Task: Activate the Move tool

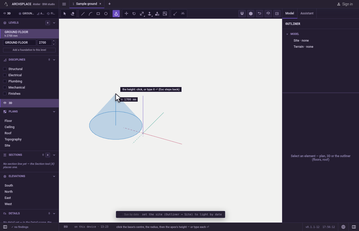Action: pyautogui.click(x=126, y=14)
